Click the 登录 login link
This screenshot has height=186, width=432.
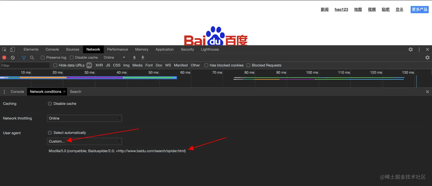[399, 9]
